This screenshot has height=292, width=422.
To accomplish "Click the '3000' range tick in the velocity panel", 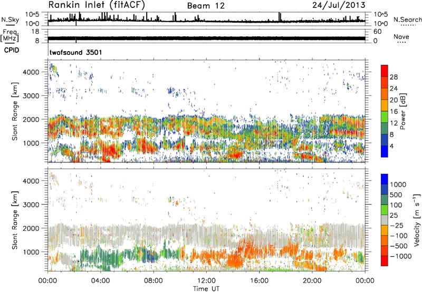I will (31, 205).
